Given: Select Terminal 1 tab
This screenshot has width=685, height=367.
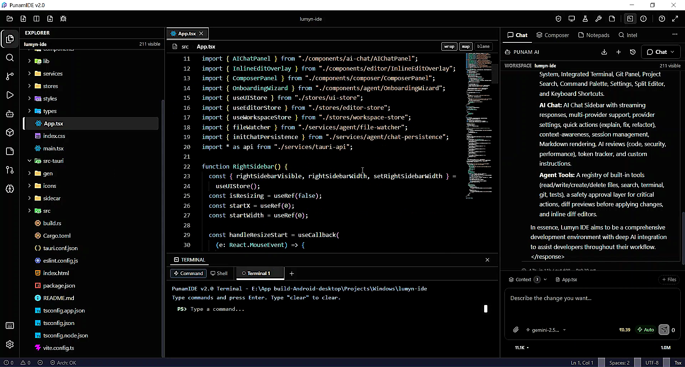Looking at the screenshot, I should pyautogui.click(x=260, y=273).
